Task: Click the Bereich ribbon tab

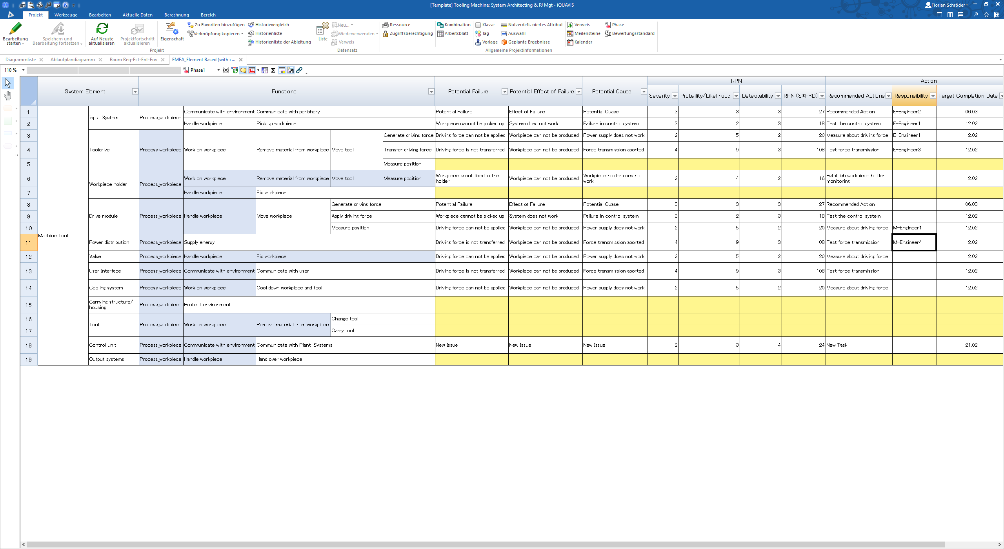Action: (208, 15)
